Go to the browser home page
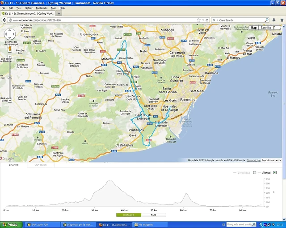This screenshot has height=228, width=286. click(x=282, y=20)
